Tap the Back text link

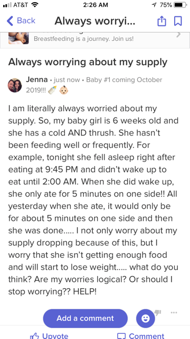click(x=26, y=21)
